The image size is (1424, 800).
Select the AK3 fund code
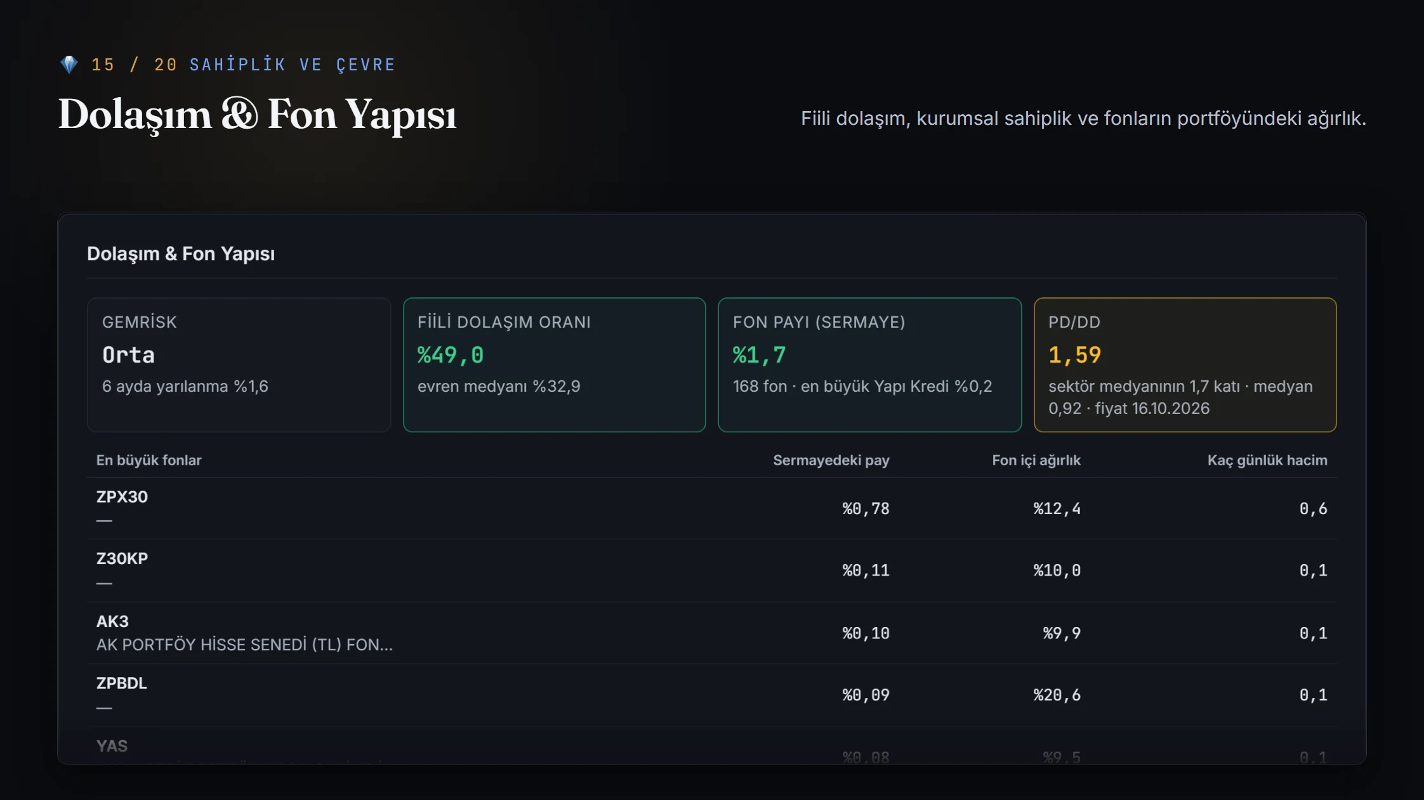click(x=112, y=621)
